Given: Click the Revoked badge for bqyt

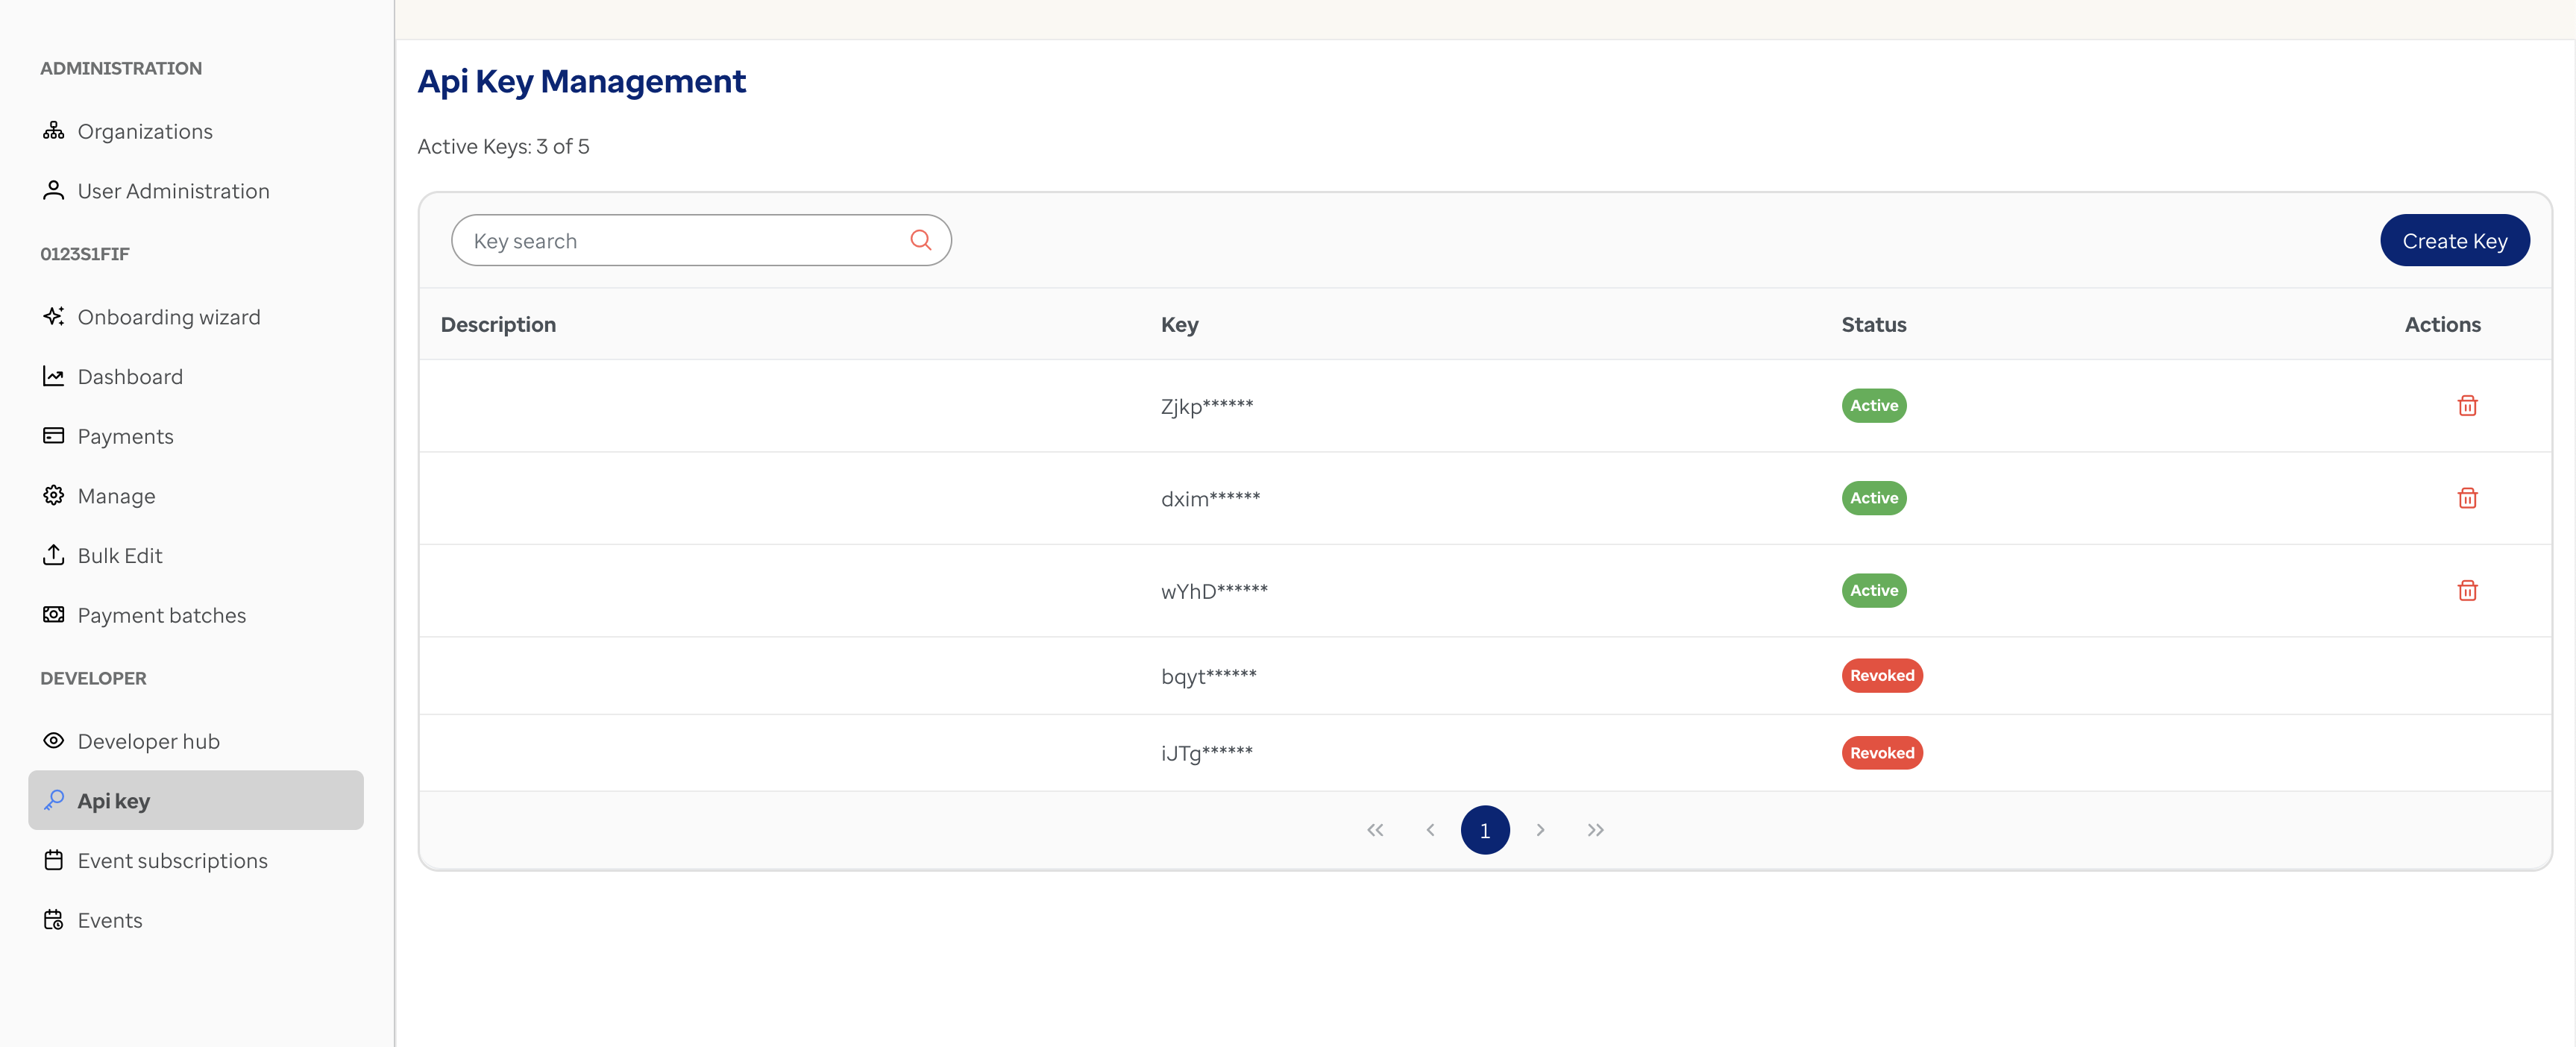Looking at the screenshot, I should pos(1881,675).
